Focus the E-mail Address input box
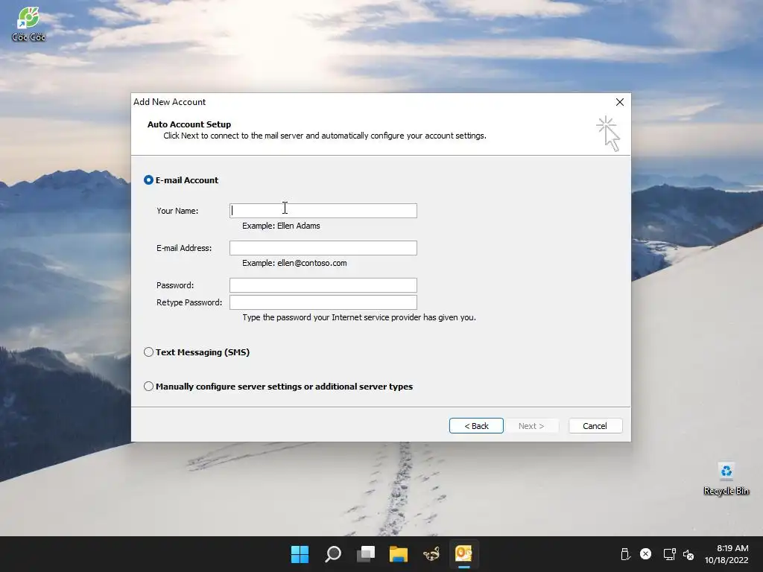The image size is (763, 572). click(323, 248)
